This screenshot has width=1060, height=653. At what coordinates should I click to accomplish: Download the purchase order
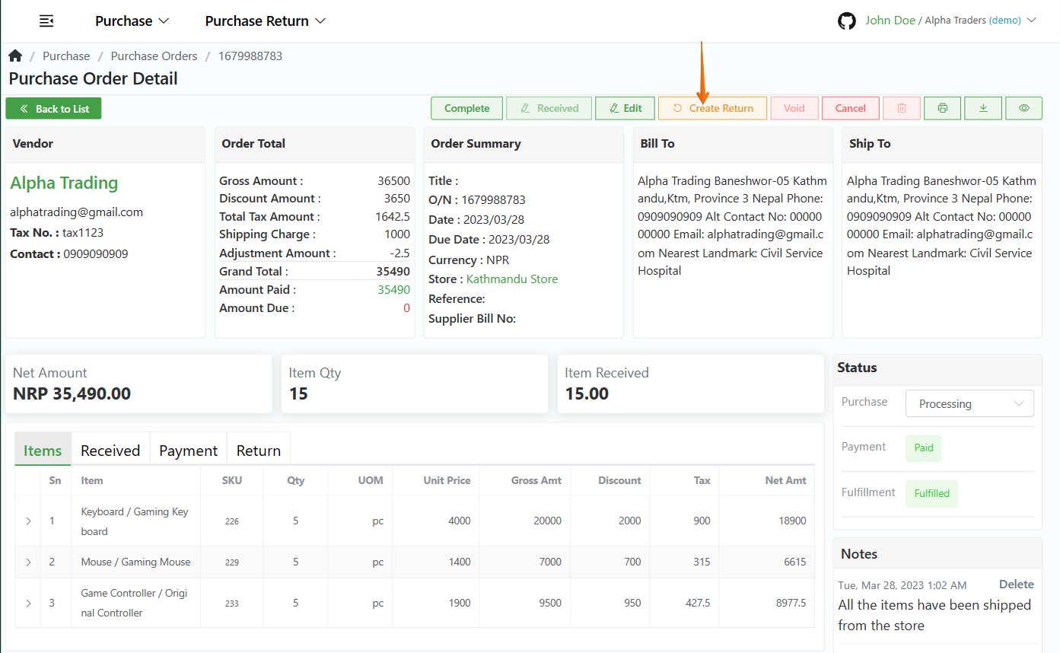(983, 108)
